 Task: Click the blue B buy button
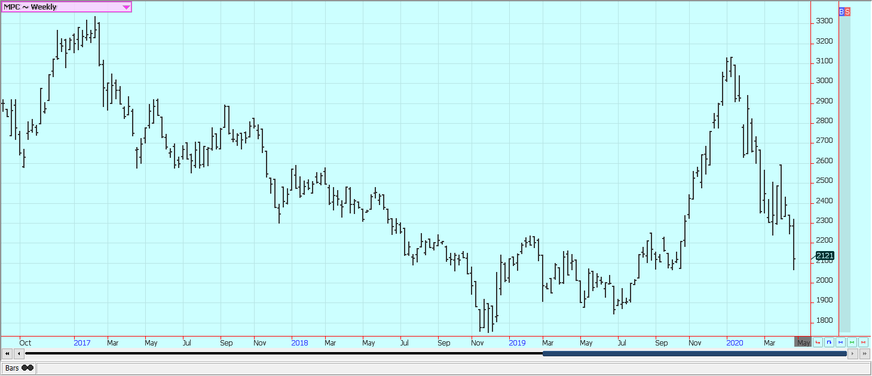(x=842, y=11)
